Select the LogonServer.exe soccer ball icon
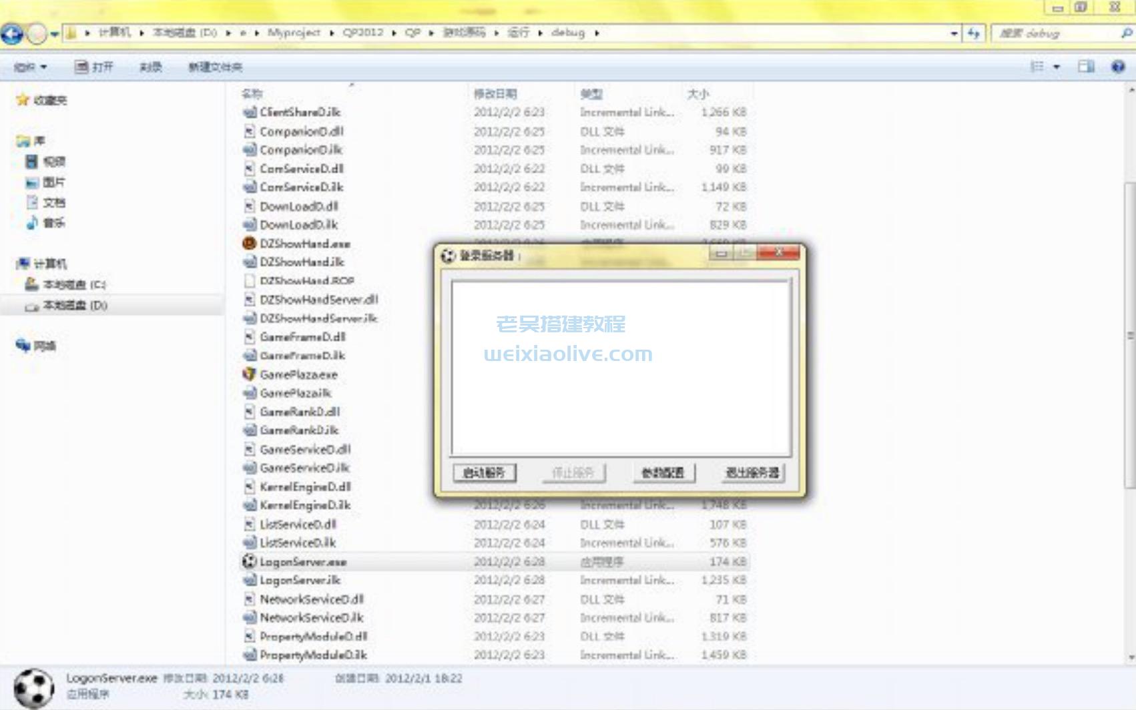This screenshot has height=710, width=1136. [x=249, y=563]
